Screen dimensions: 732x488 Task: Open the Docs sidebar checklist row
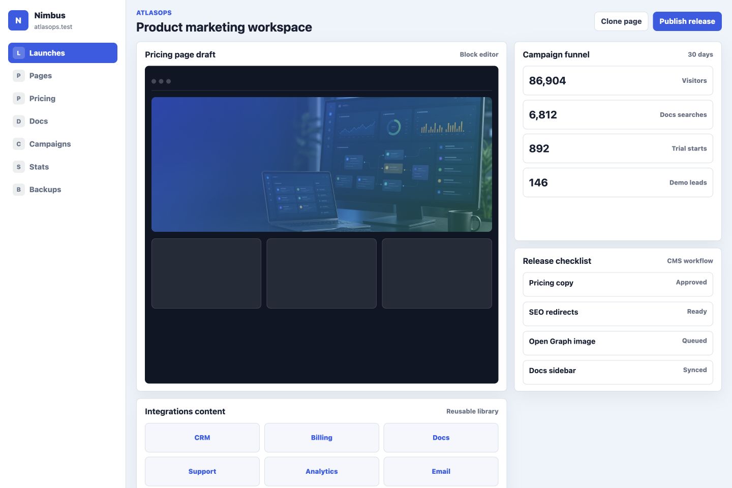(618, 372)
